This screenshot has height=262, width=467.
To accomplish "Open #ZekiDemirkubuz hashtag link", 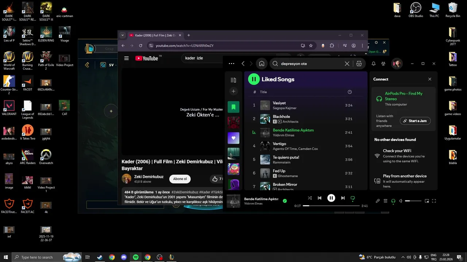I will point(185,192).
